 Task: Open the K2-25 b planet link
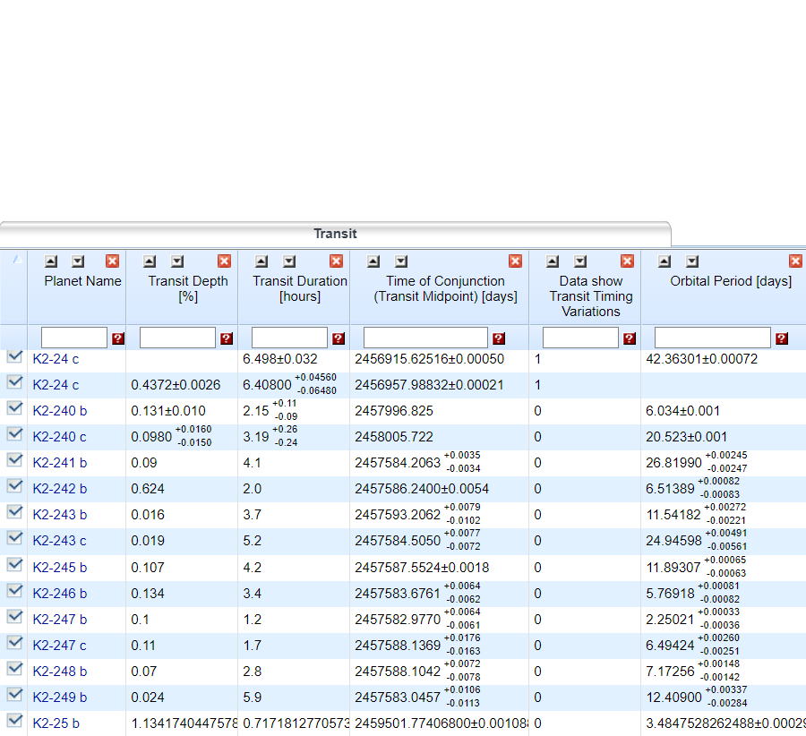56,723
